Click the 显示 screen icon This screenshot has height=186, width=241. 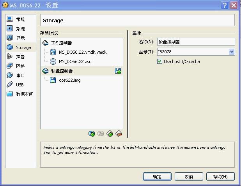click(9, 38)
